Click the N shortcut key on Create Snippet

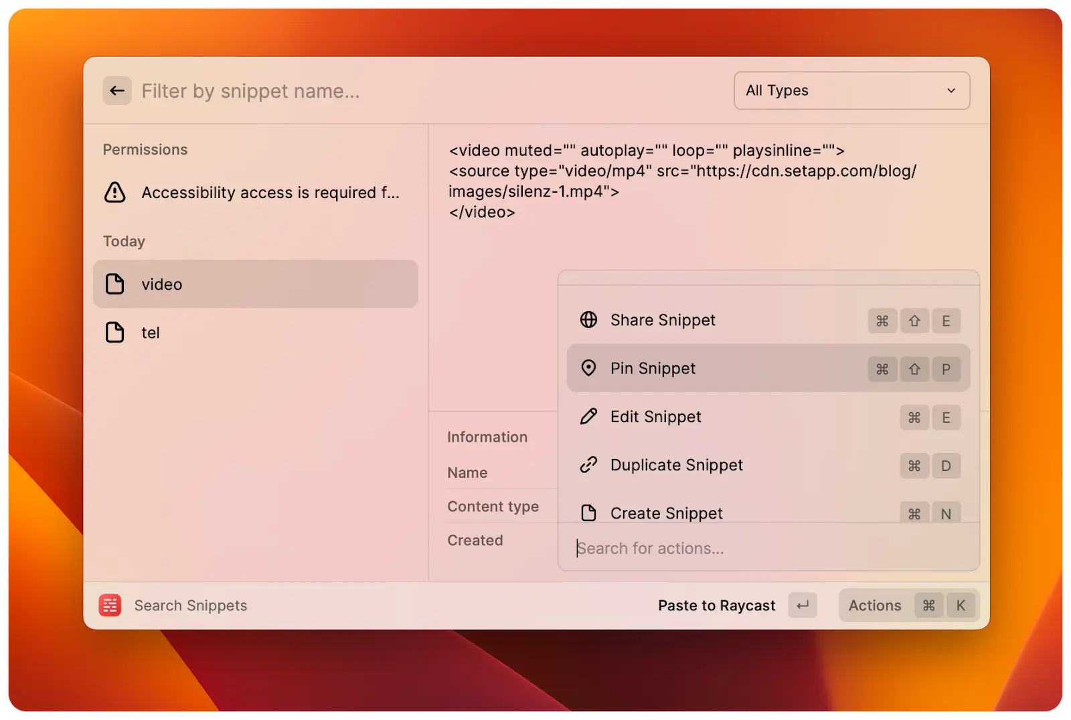[946, 513]
